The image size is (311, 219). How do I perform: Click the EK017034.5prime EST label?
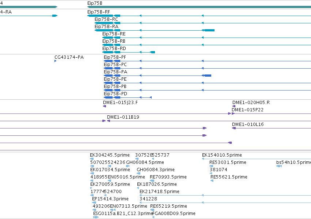click(110, 170)
